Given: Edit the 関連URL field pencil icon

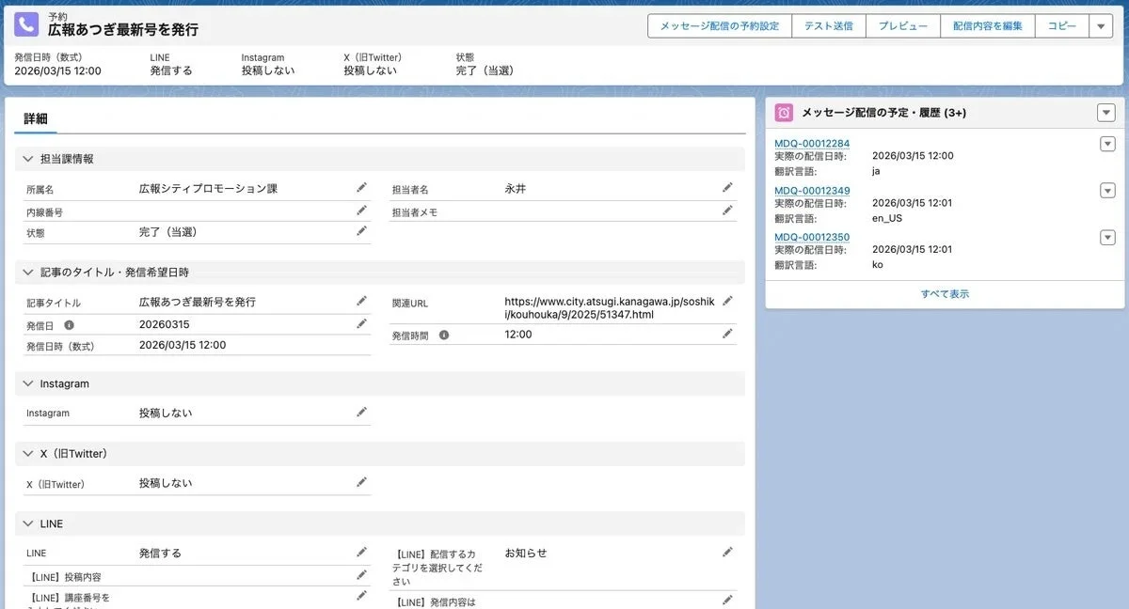Looking at the screenshot, I should [x=727, y=300].
